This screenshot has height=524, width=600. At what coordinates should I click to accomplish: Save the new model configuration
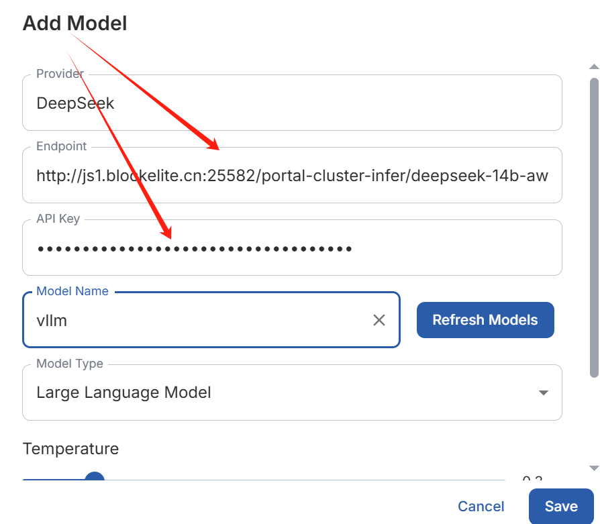point(561,506)
